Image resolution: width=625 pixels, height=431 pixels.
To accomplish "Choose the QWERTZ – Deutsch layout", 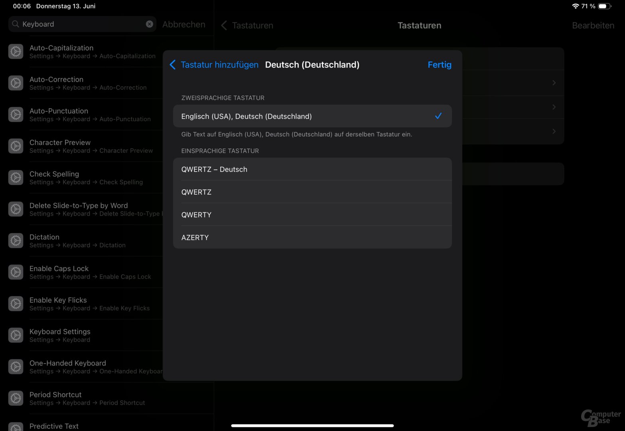I will pyautogui.click(x=312, y=169).
